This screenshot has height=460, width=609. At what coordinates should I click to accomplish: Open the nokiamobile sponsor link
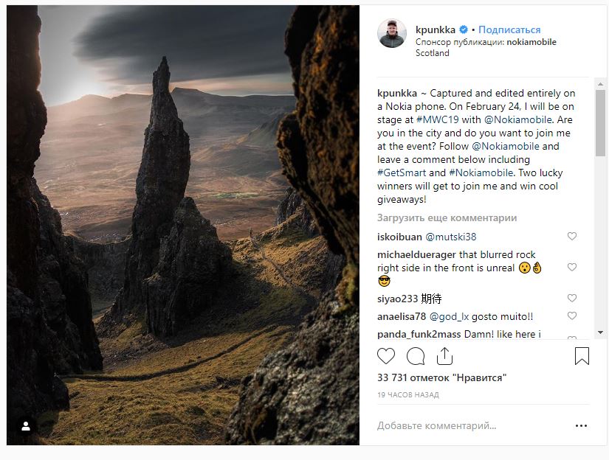(x=531, y=42)
